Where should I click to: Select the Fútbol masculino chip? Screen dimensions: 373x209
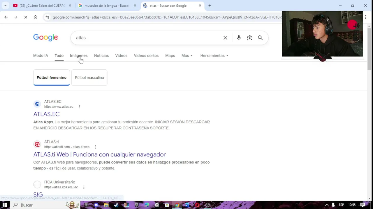89,78
